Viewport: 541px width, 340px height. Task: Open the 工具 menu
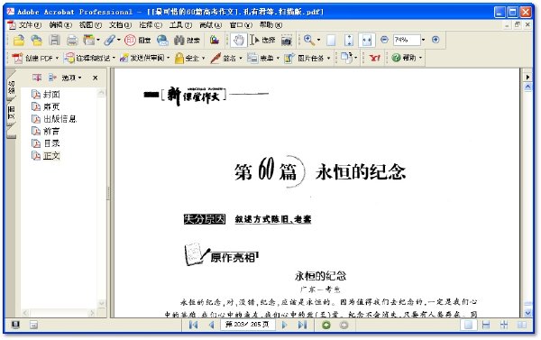click(x=180, y=25)
